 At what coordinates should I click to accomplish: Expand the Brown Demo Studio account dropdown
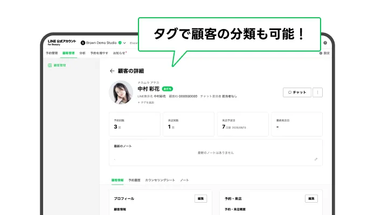pyautogui.click(x=124, y=43)
